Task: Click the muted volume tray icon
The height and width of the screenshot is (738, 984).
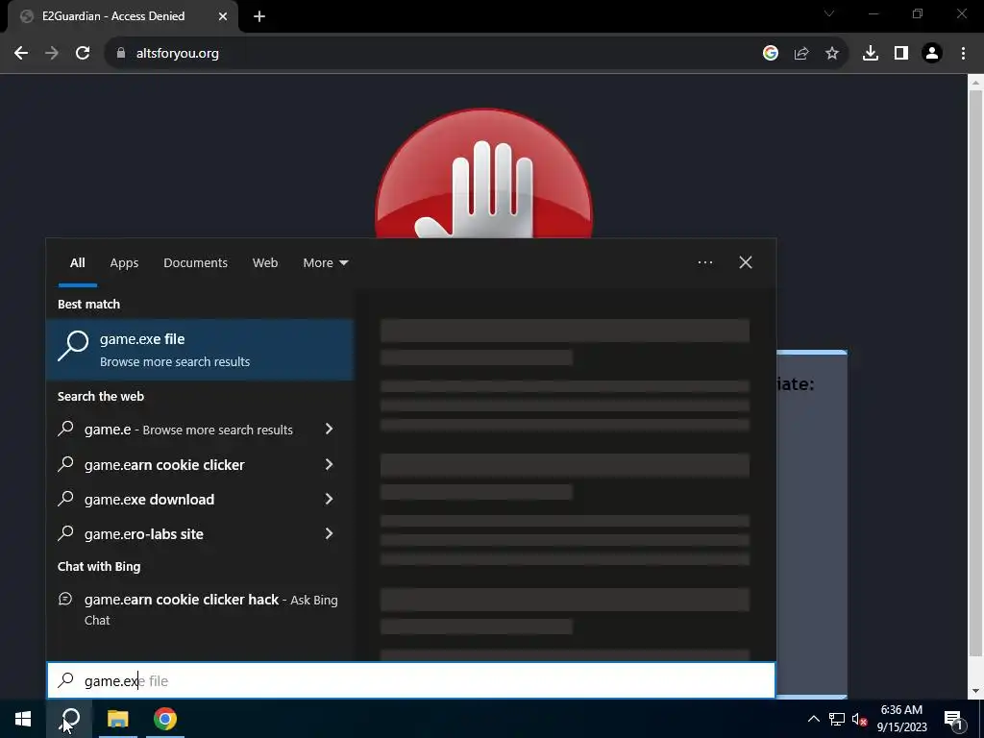Action: click(x=859, y=719)
